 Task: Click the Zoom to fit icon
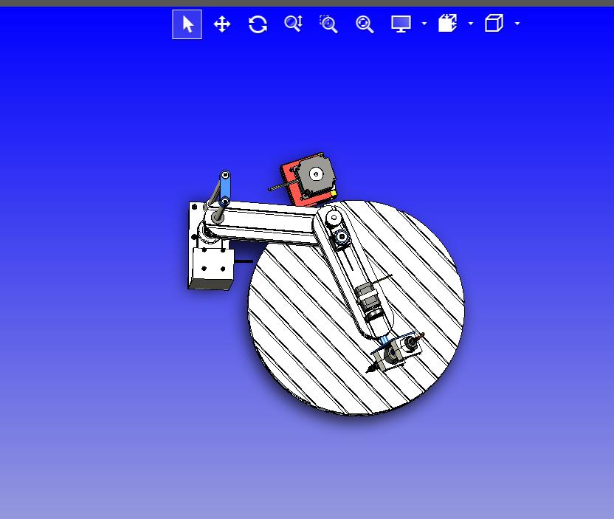point(365,24)
